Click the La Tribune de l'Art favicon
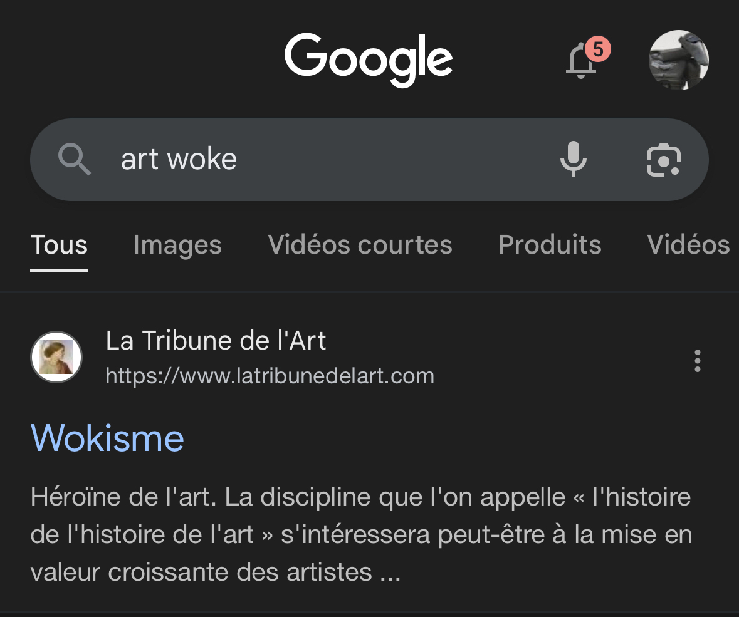 [56, 357]
